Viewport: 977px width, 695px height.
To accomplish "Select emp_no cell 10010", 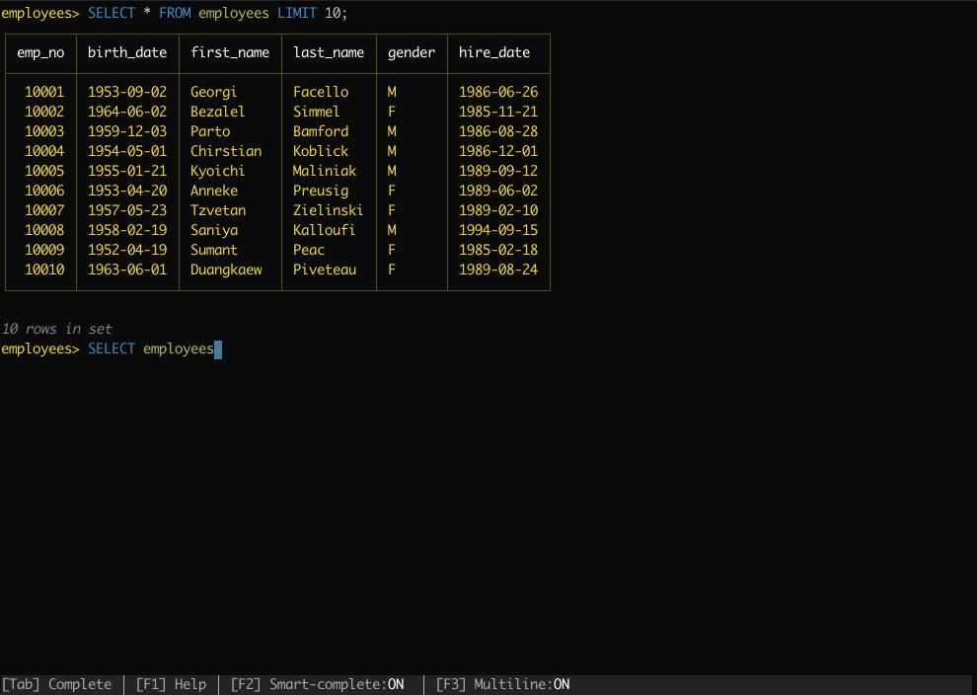I will tap(44, 270).
